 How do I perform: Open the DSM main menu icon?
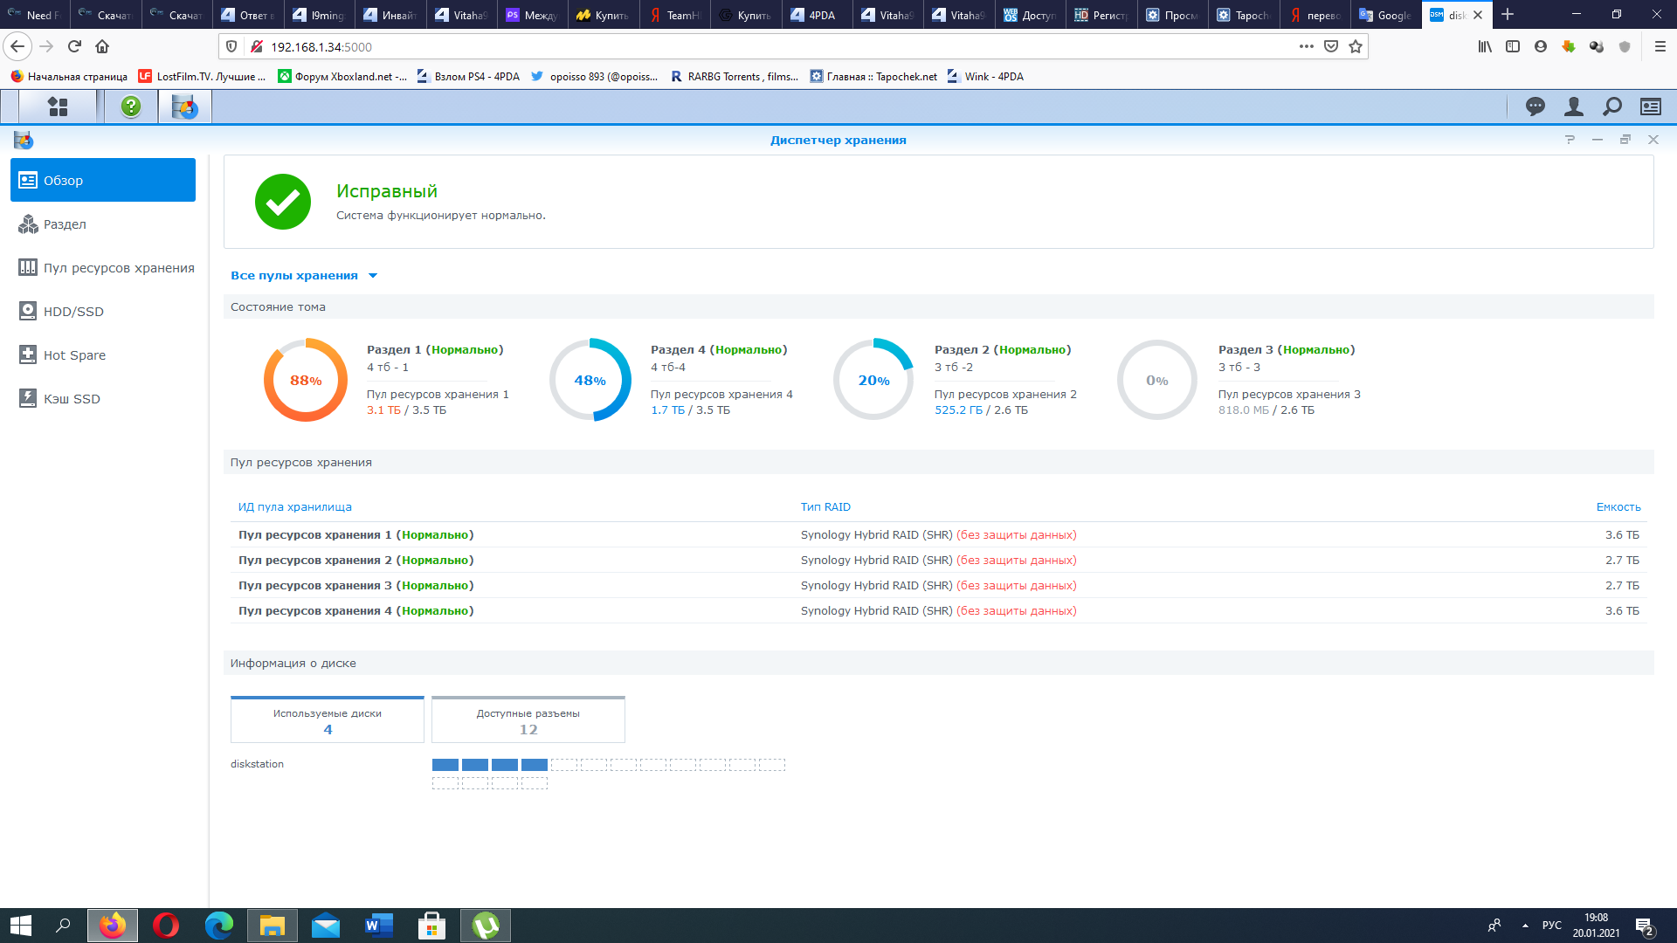click(58, 107)
